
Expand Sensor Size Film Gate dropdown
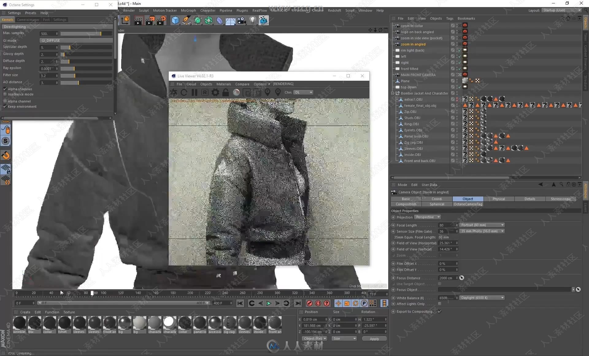click(x=502, y=231)
